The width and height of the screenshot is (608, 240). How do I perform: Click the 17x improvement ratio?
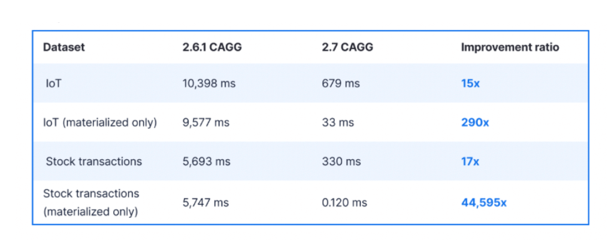tap(470, 161)
